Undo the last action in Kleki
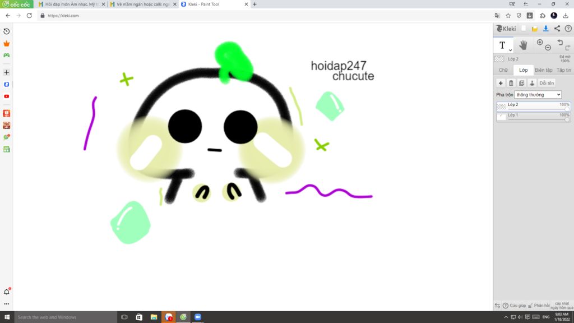The height and width of the screenshot is (323, 574). click(x=560, y=43)
